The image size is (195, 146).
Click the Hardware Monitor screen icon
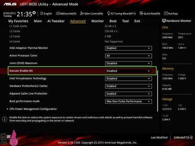click(164, 21)
